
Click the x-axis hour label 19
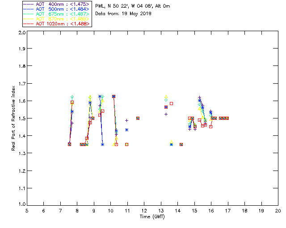[261, 211]
